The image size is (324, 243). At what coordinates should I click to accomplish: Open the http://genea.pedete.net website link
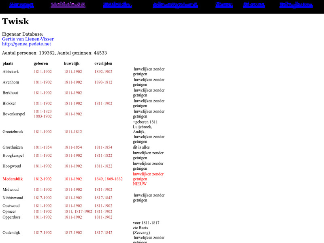tap(25, 44)
